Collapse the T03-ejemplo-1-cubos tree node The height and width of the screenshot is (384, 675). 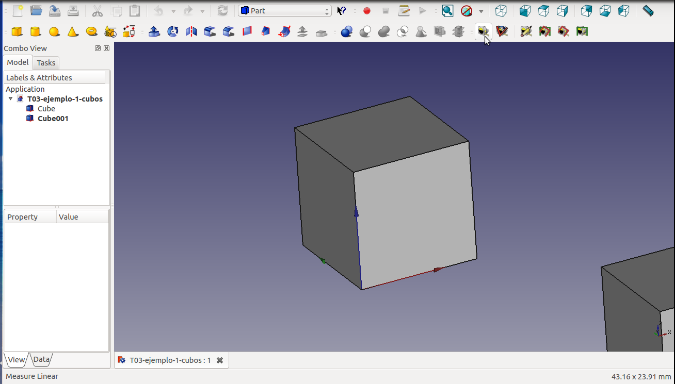pyautogui.click(x=10, y=98)
